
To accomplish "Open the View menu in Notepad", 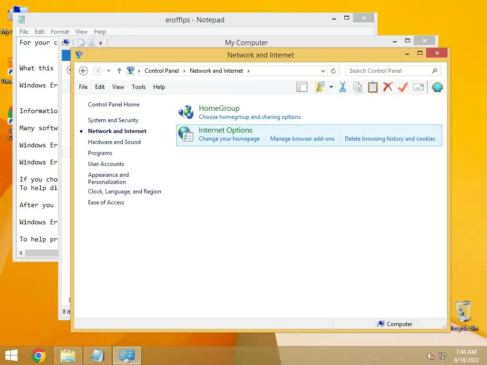I will (81, 32).
